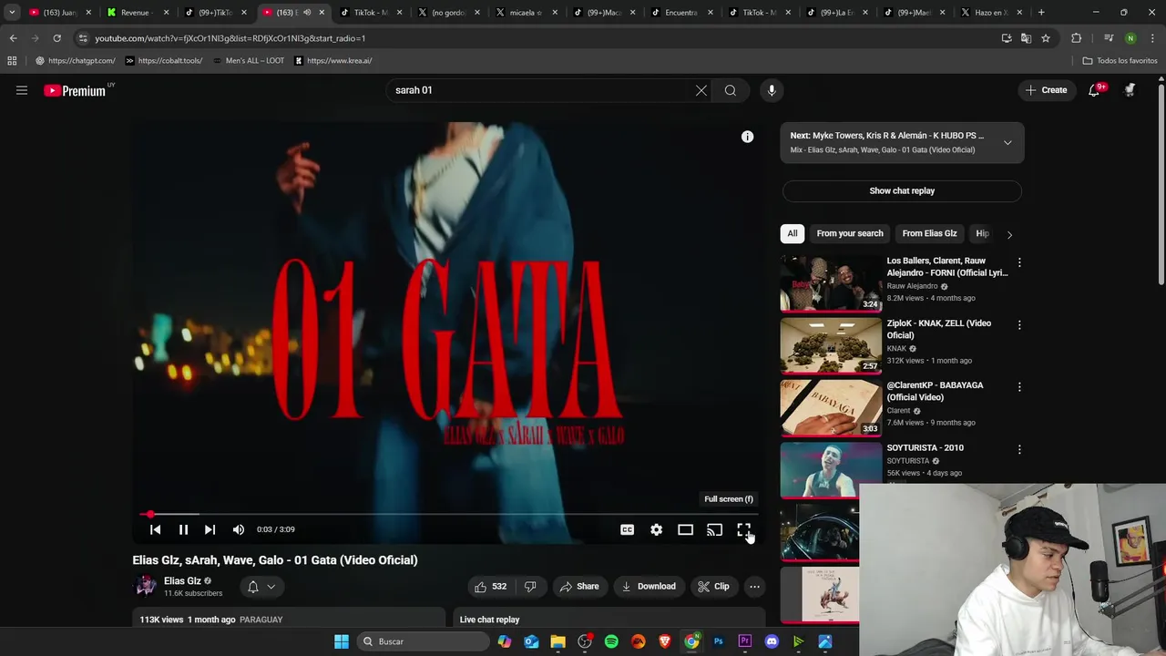This screenshot has width=1166, height=656.
Task: Open Elias Glz channel avatar
Action: [146, 586]
